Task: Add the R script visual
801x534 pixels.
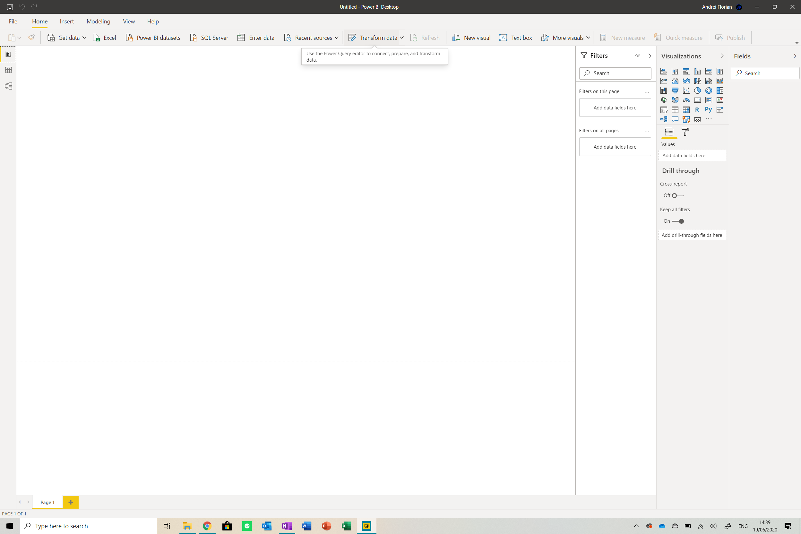Action: [697, 110]
